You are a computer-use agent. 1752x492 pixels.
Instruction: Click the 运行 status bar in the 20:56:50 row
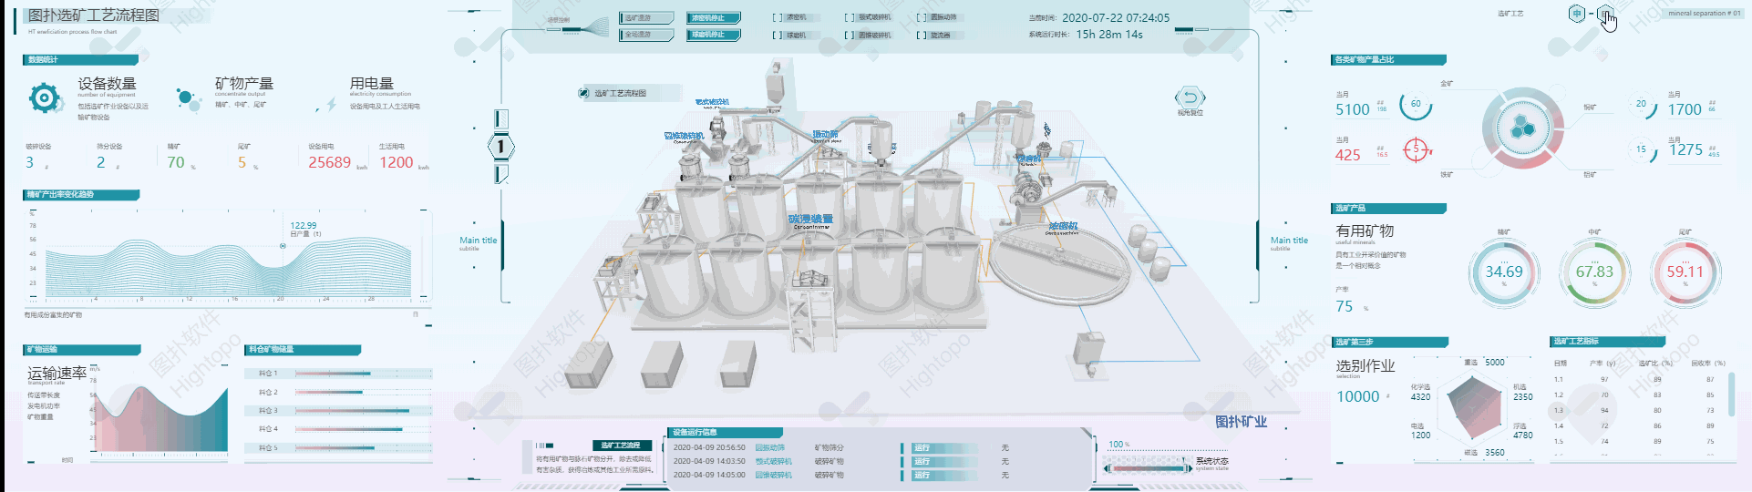tap(944, 447)
